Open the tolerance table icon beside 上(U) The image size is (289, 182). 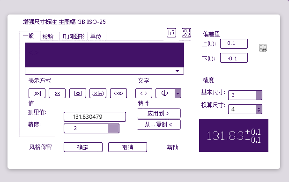click(263, 48)
